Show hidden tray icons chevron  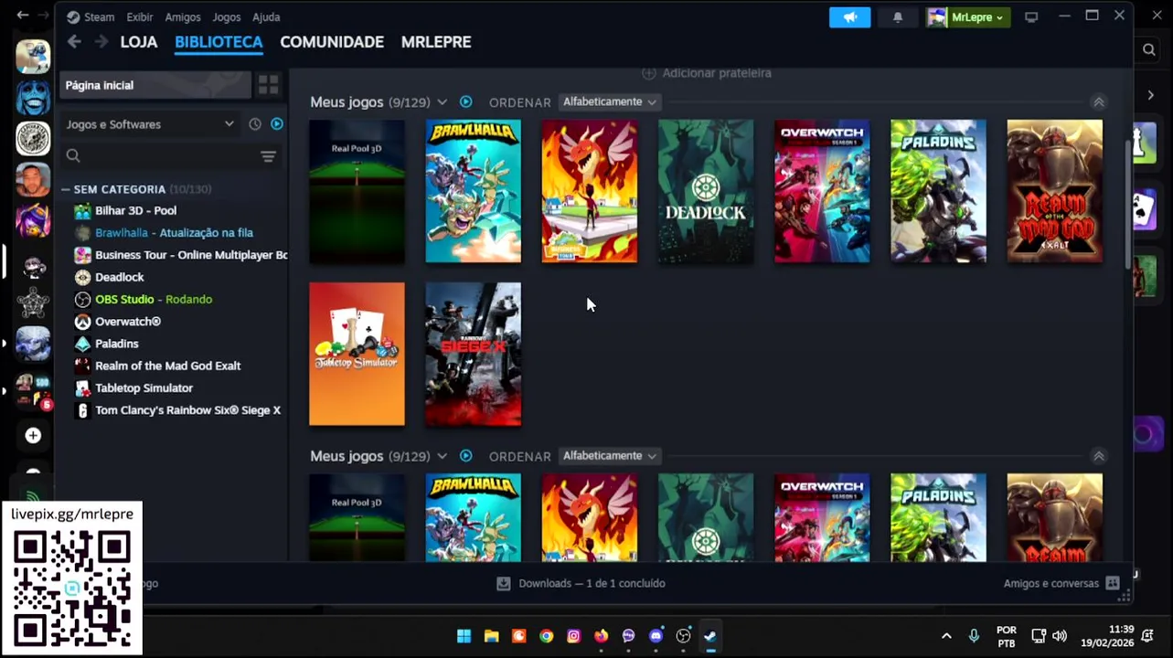[946, 636]
